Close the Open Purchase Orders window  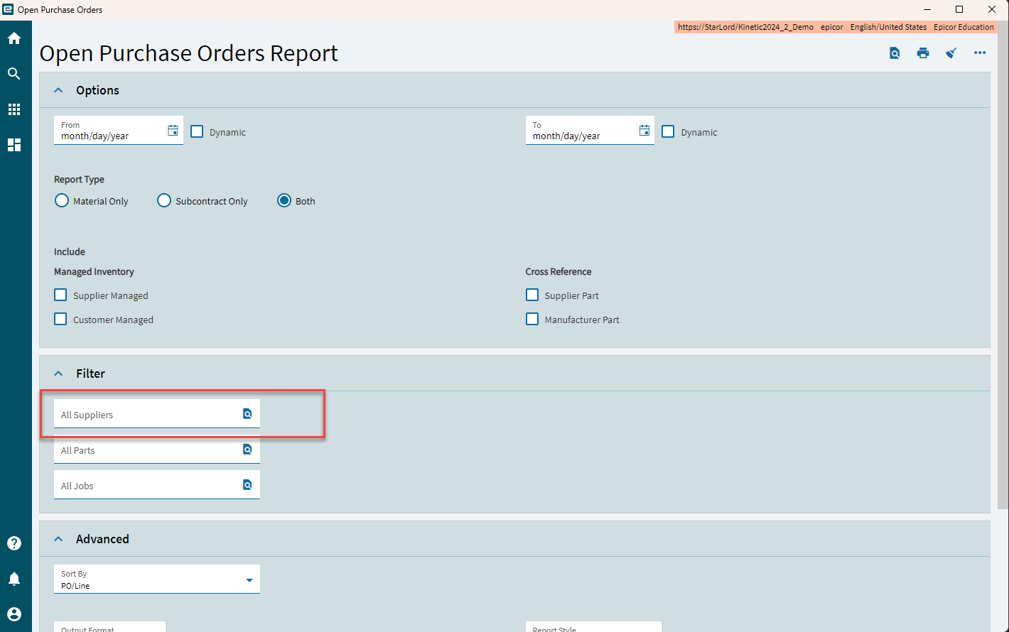(992, 9)
